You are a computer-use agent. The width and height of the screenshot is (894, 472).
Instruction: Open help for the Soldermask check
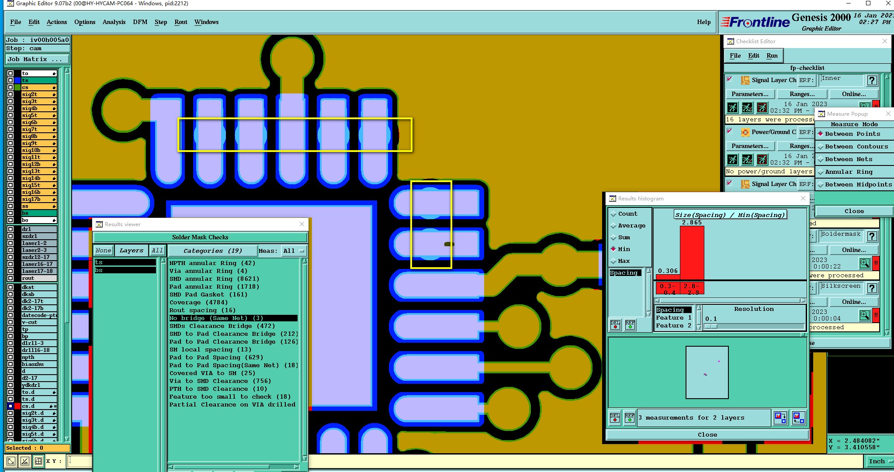872,236
